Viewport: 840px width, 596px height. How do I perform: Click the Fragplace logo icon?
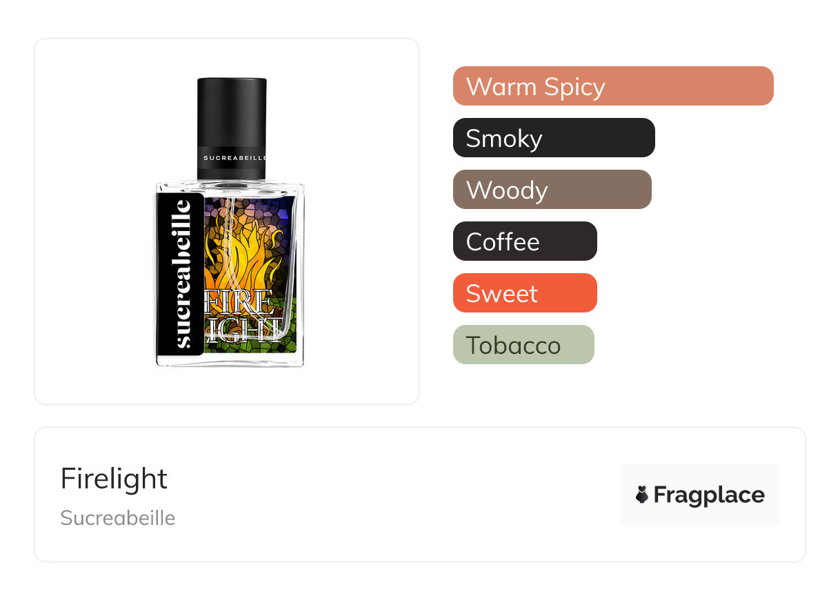pyautogui.click(x=642, y=495)
